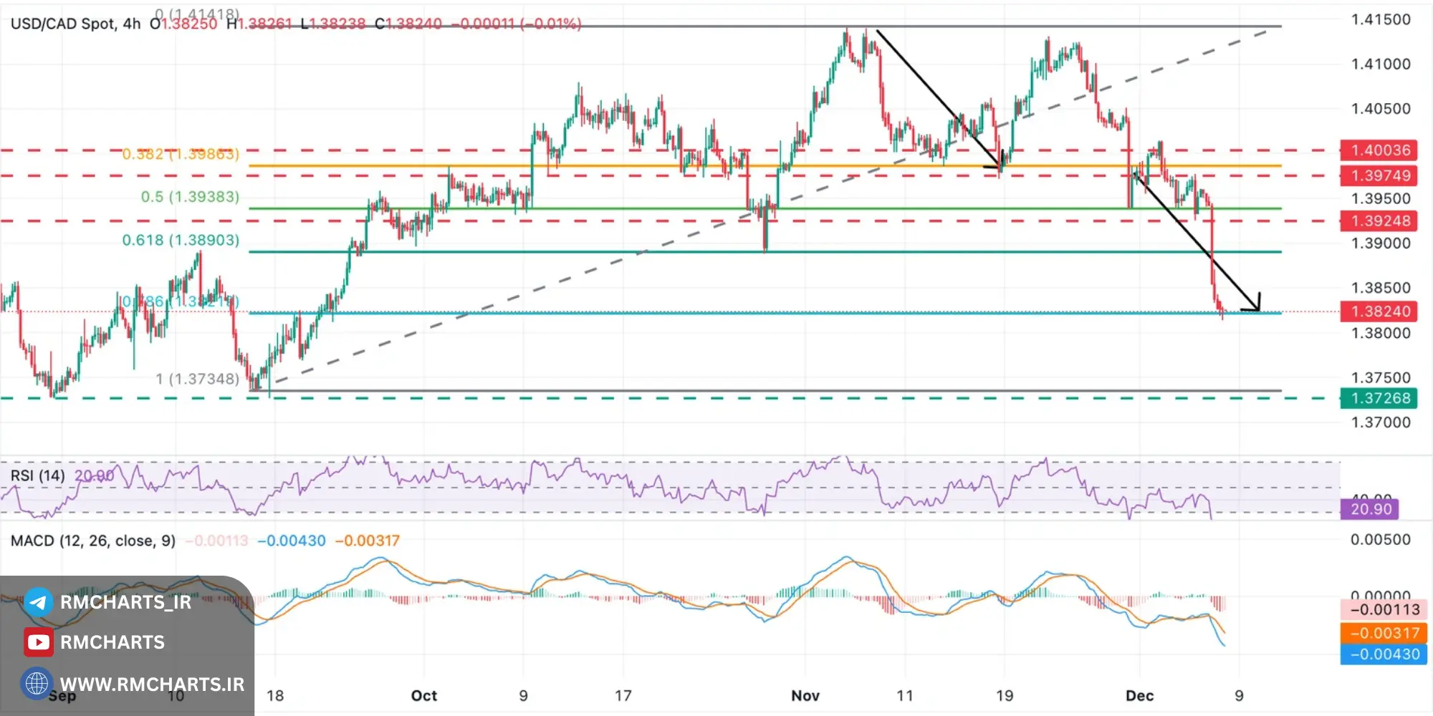Viewport: 1433px width, 716px height.
Task: Select the green 1.37268 price label
Action: (1379, 398)
